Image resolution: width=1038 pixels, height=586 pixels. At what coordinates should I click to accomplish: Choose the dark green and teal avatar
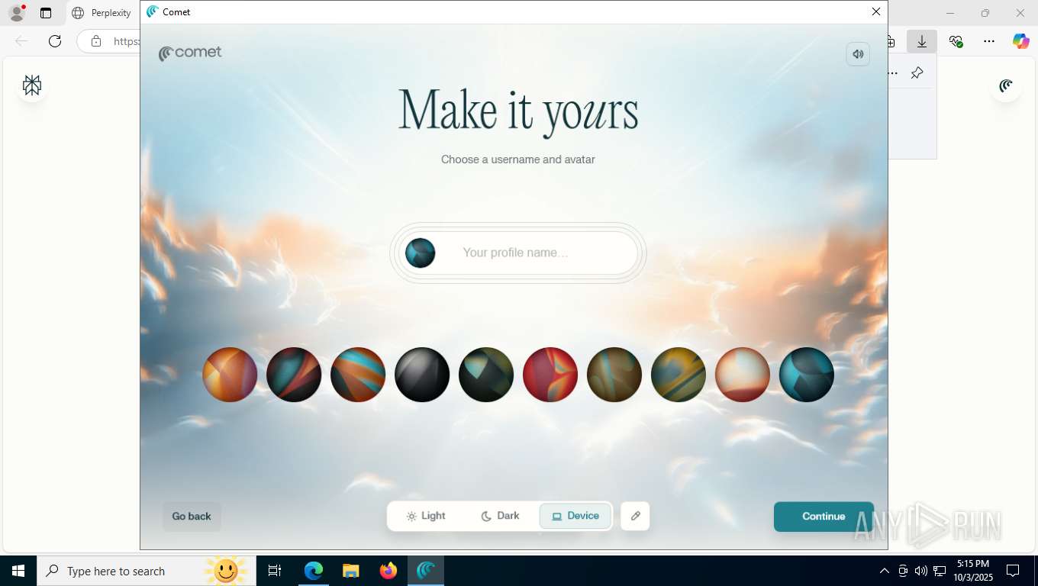486,375
